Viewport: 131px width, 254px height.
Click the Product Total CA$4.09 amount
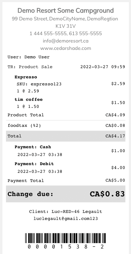click(x=115, y=115)
